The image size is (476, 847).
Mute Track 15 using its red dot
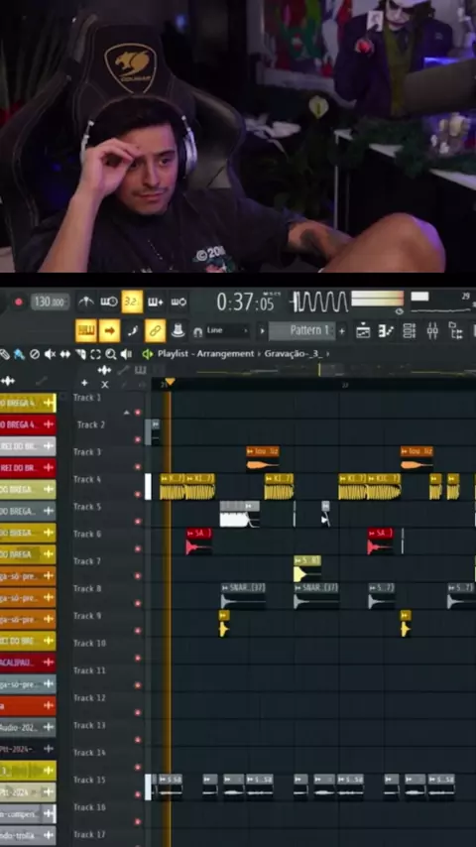point(137,794)
